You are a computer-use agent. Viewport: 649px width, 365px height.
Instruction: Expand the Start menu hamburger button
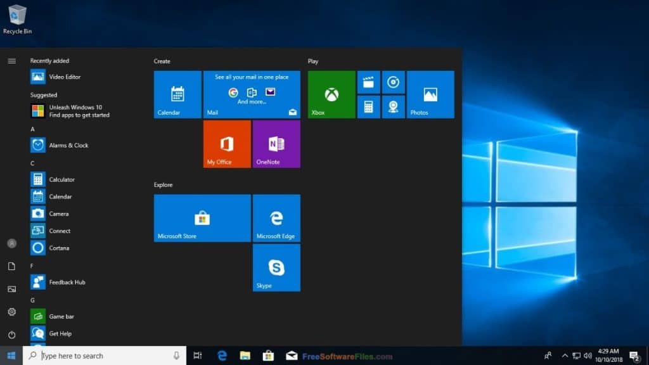point(11,61)
